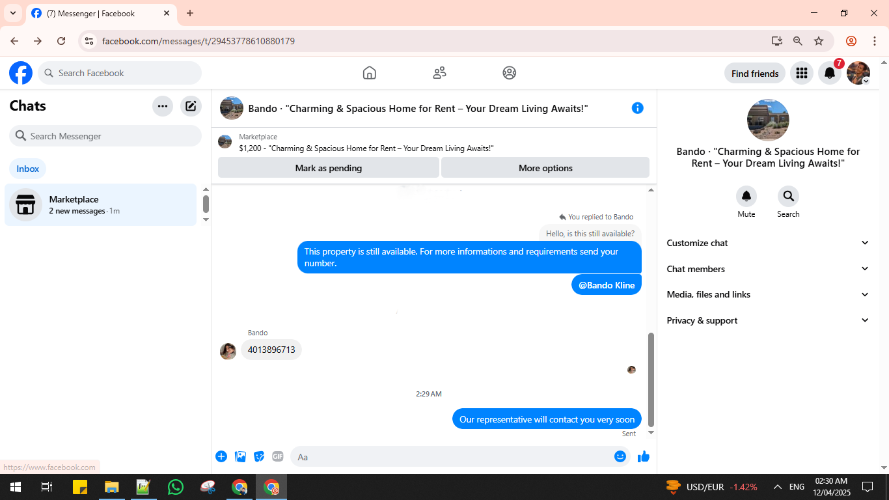
Task: Select the message 4013896713
Action: coord(271,350)
